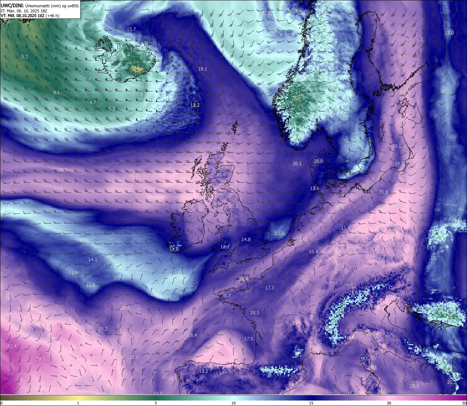Click the 4.1 value on the map
This screenshot has height=406, width=467.
point(56,93)
